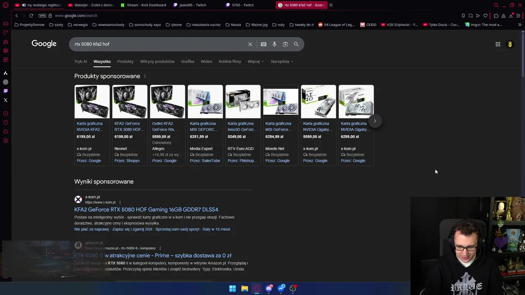Screen dimensions: 525x295
Task: Open CEIDG bookmark
Action: pyautogui.click(x=368, y=25)
